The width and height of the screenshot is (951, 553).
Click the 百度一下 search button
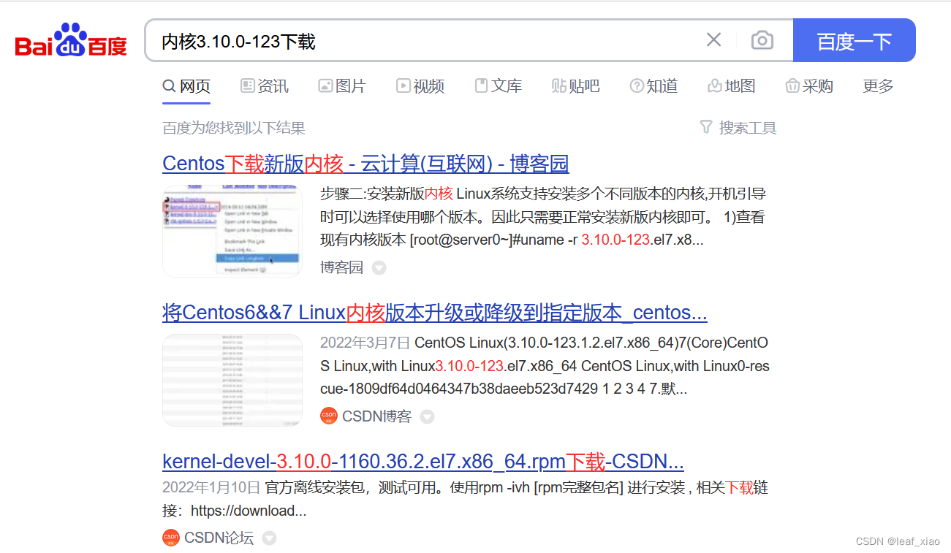coord(854,40)
